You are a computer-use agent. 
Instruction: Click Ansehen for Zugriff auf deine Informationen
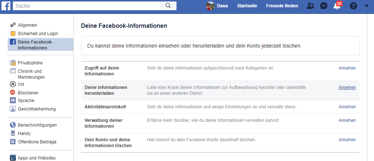[x=347, y=68]
